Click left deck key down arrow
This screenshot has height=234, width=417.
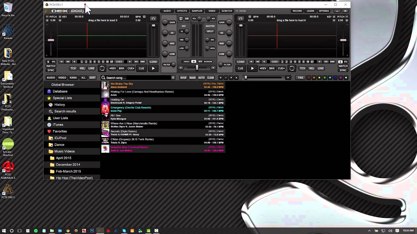[x=60, y=20]
